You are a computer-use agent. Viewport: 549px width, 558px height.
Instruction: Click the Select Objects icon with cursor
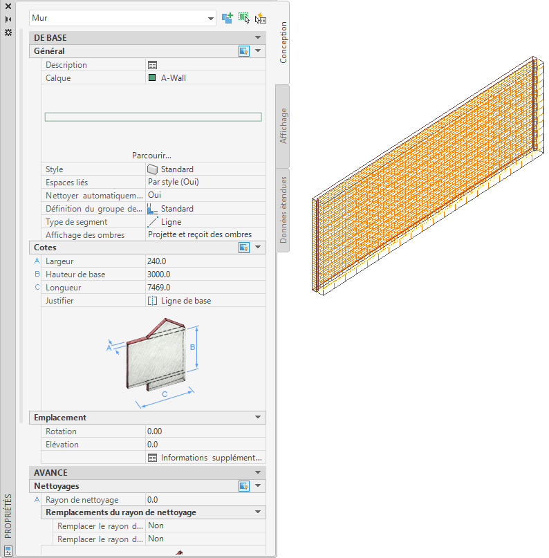[x=243, y=18]
